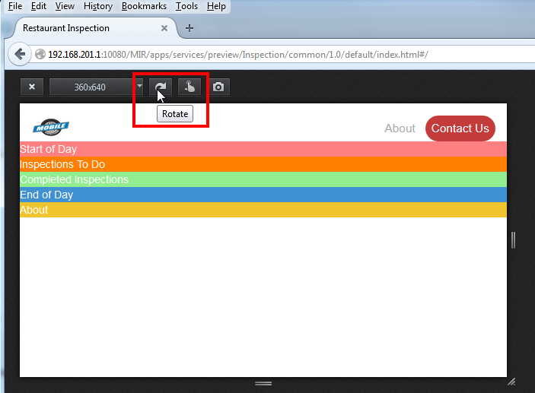The width and height of the screenshot is (535, 393).
Task: Click the browser back arrow button
Action: pyautogui.click(x=20, y=54)
